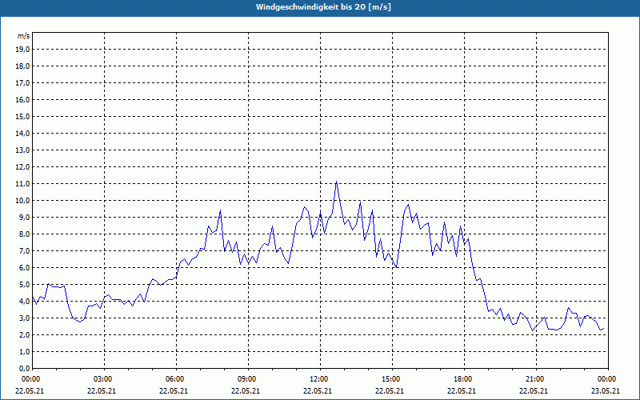
Task: Click the '09:00' time axis label
Action: click(247, 379)
